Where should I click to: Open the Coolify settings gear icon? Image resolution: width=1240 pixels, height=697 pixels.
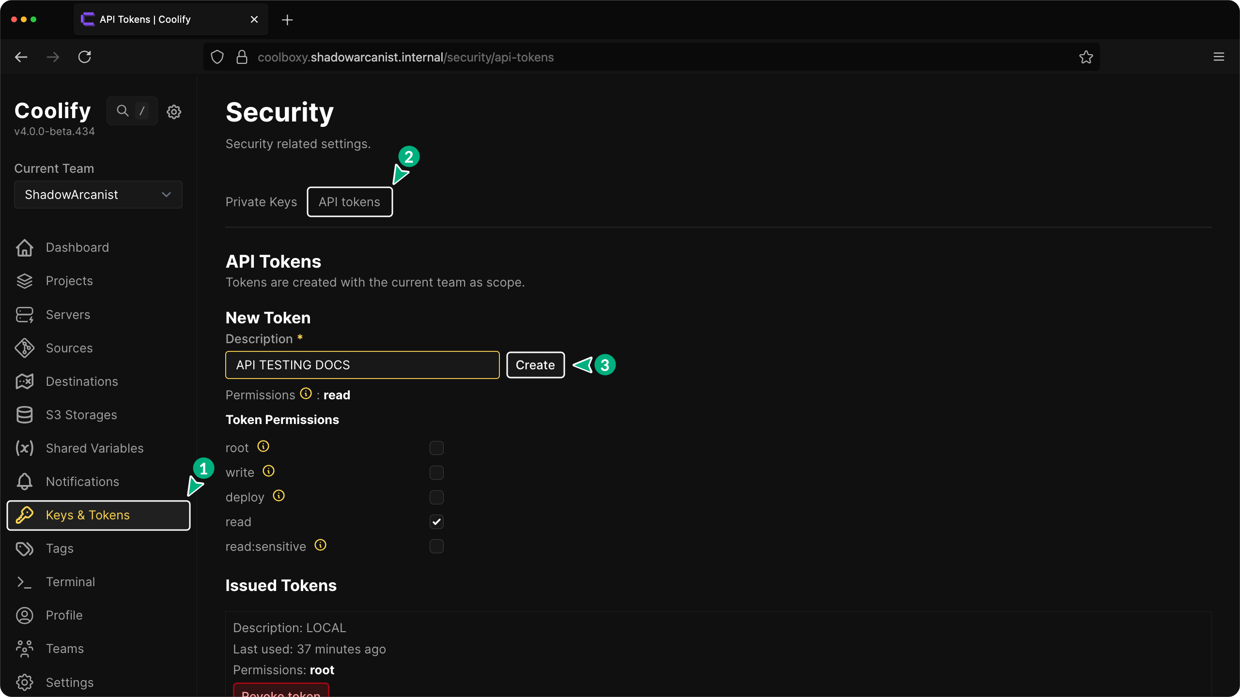click(x=174, y=112)
